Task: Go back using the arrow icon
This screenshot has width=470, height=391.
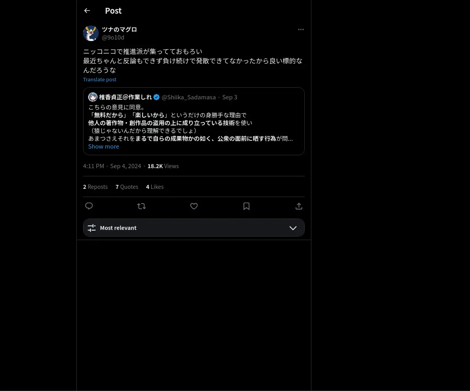Action: [x=87, y=11]
